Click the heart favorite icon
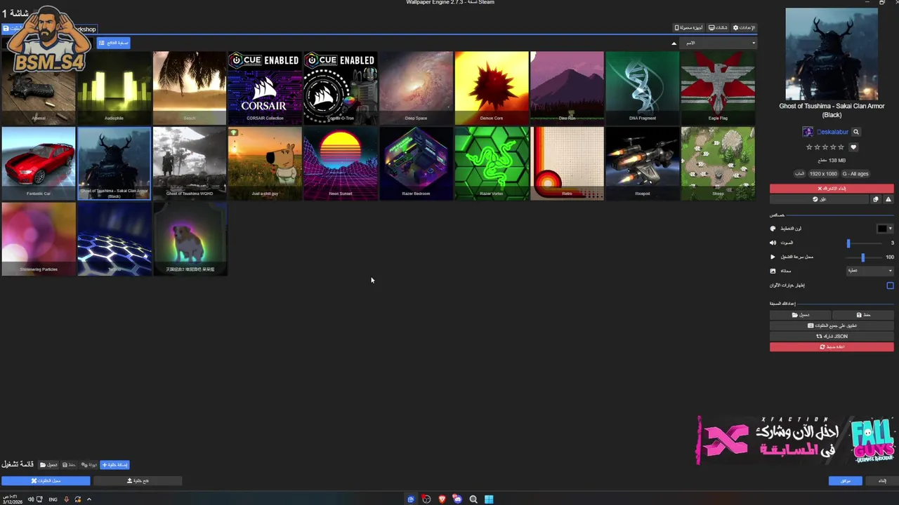The height and width of the screenshot is (505, 899). pos(853,147)
